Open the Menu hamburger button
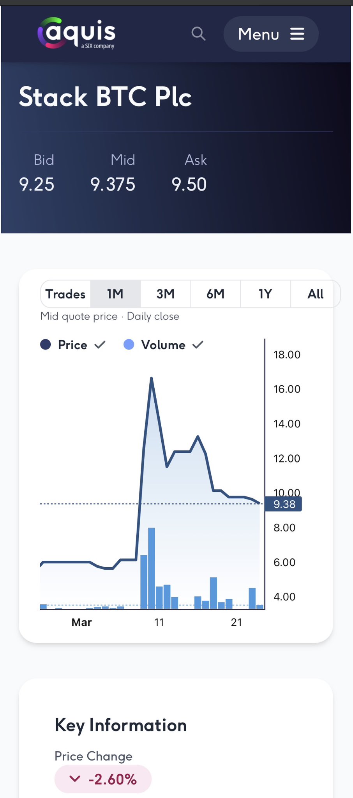 (x=271, y=34)
